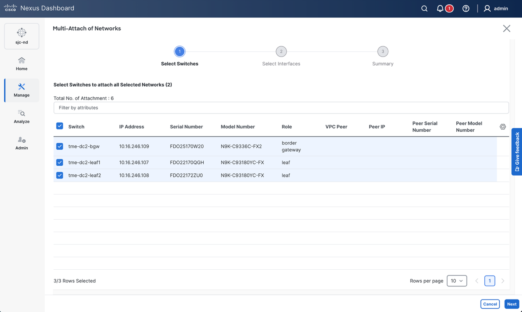Uncheck the tme-dc2-bgw row checkbox
This screenshot has height=312, width=522.
point(60,146)
